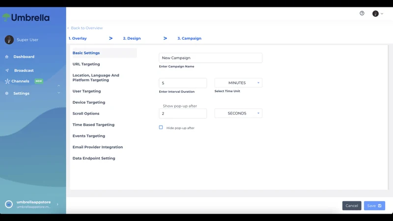Enable the Hide pop-up after checkbox

(161, 127)
